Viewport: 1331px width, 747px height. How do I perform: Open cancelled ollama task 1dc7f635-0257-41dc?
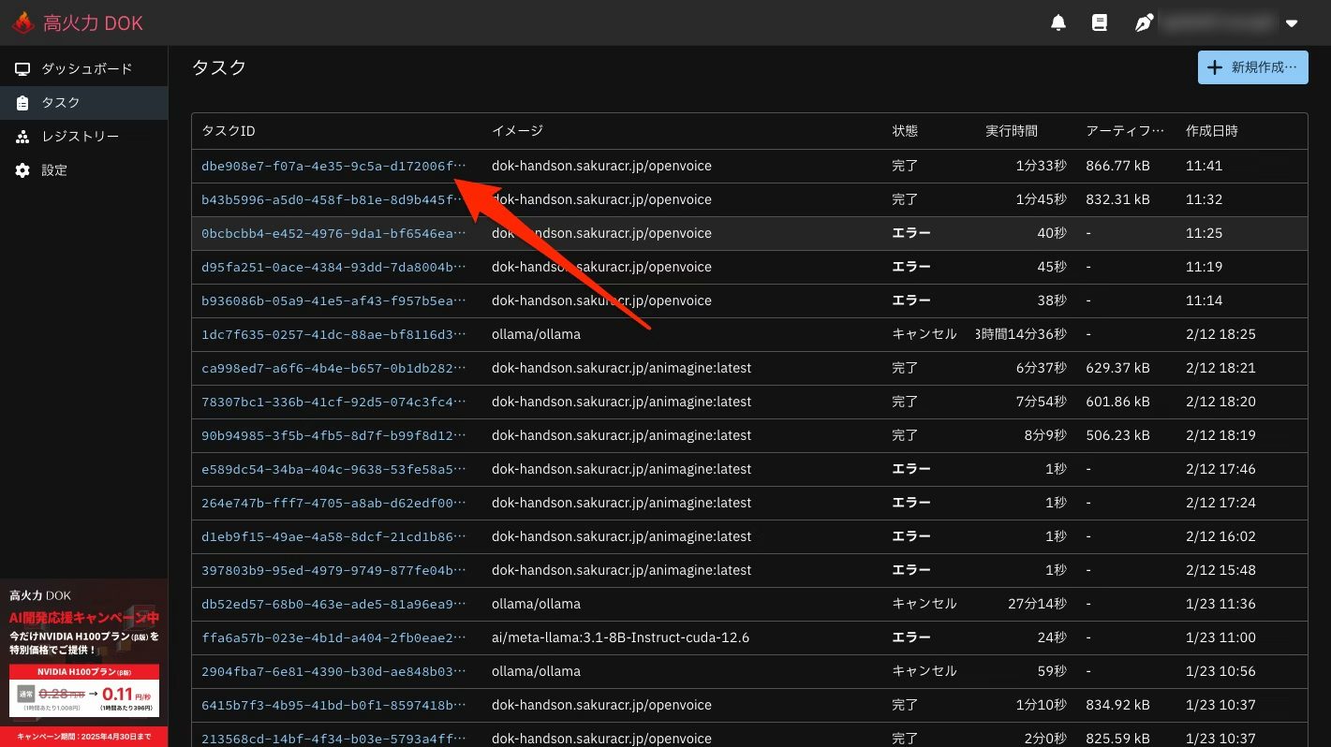coord(333,334)
